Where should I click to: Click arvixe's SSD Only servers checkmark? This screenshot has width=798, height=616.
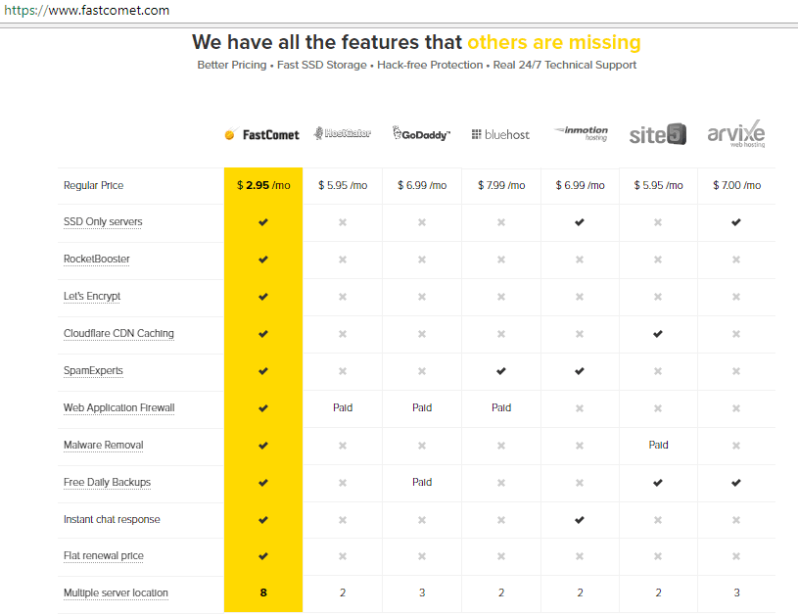(x=736, y=222)
